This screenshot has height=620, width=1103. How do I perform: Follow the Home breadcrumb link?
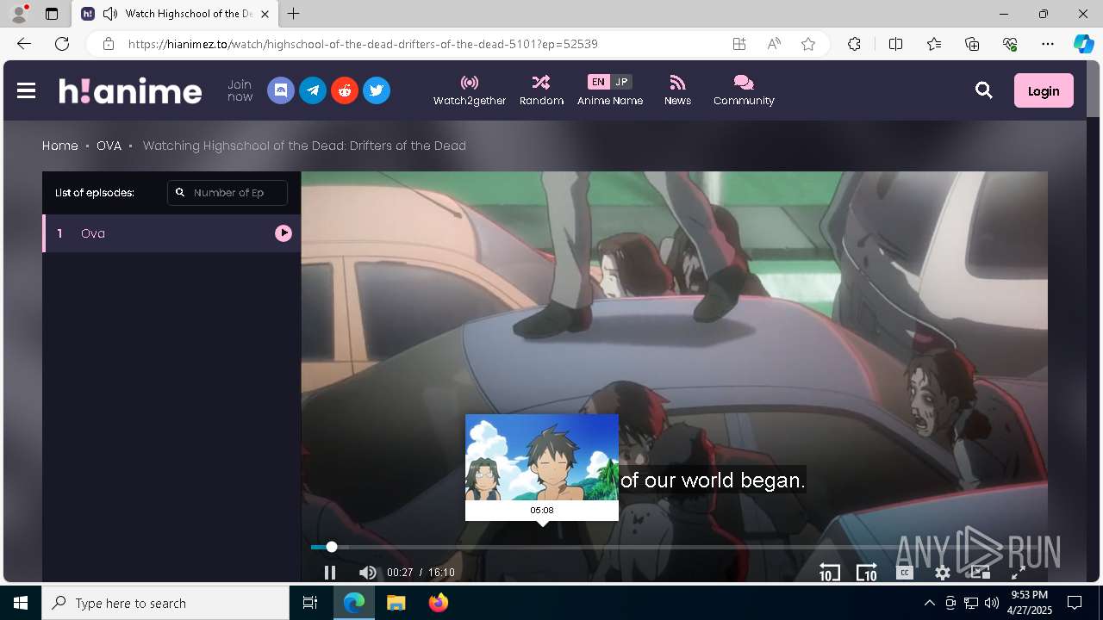point(60,146)
